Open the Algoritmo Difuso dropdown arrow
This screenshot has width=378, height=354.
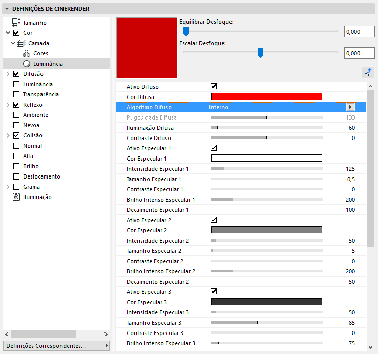coord(350,107)
